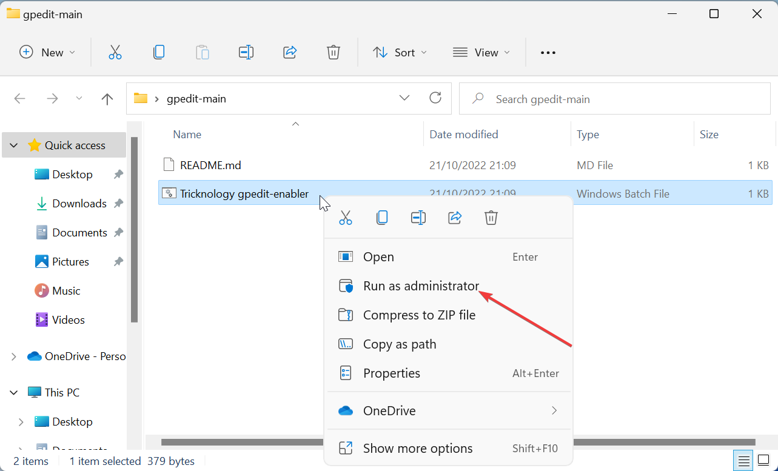This screenshot has height=471, width=778.
Task: Select the README.md file name
Action: [x=210, y=165]
